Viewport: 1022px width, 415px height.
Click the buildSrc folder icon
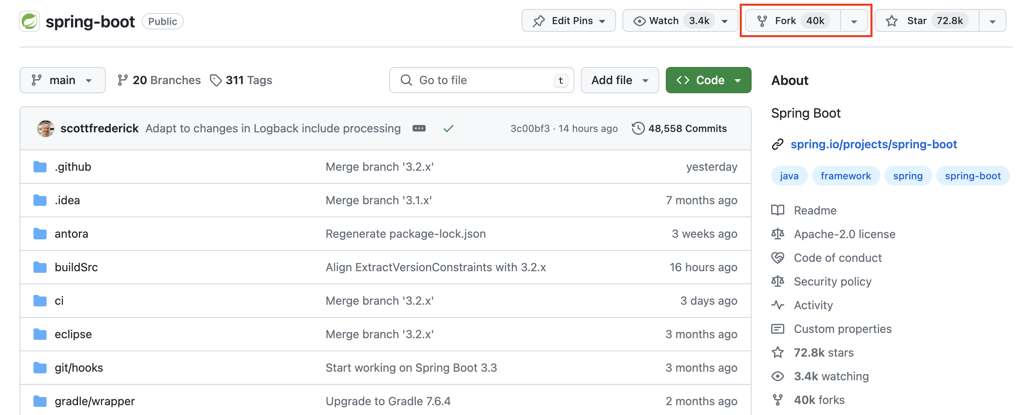tap(40, 267)
